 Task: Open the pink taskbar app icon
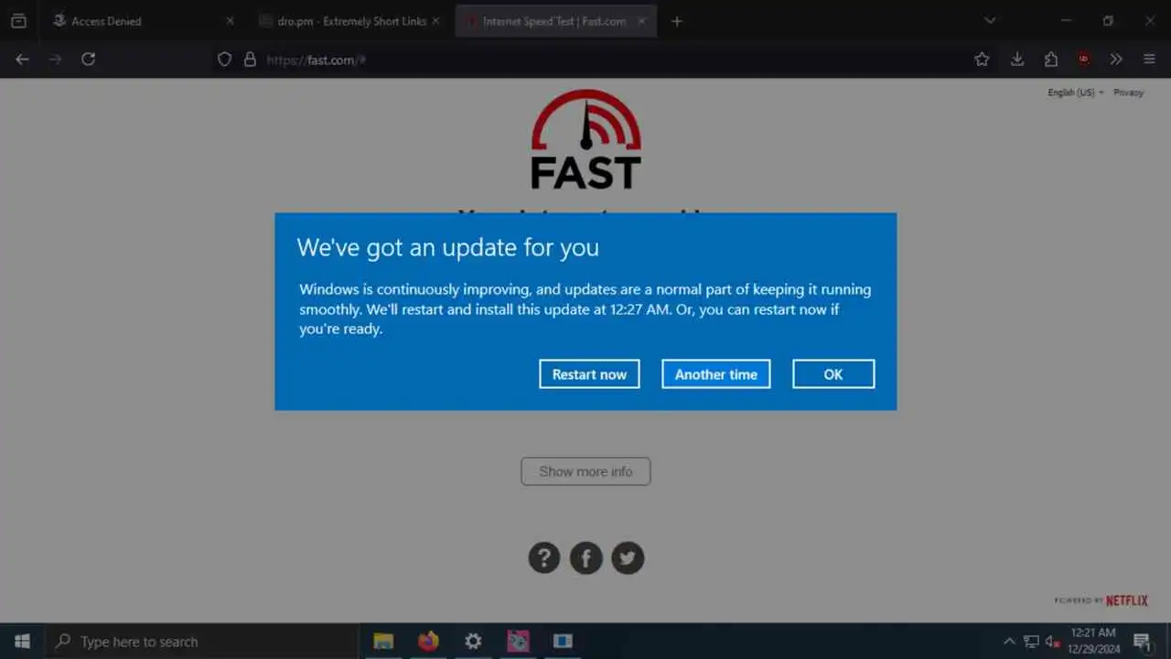click(517, 641)
